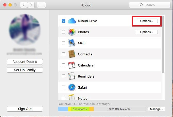The height and width of the screenshot is (117, 173).
Task: Enable the Photos checkbox
Action: pyautogui.click(x=64, y=32)
